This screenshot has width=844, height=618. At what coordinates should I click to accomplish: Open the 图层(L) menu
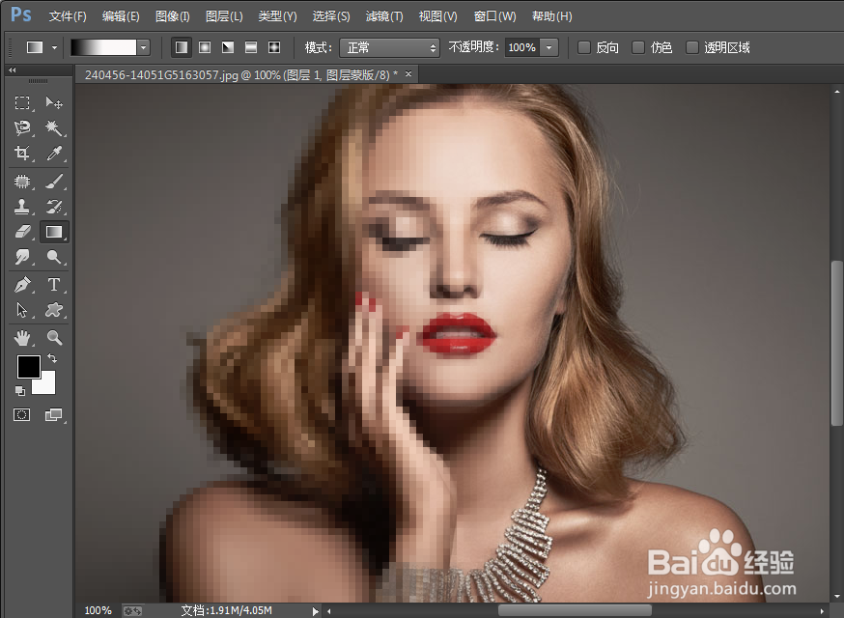tap(224, 16)
